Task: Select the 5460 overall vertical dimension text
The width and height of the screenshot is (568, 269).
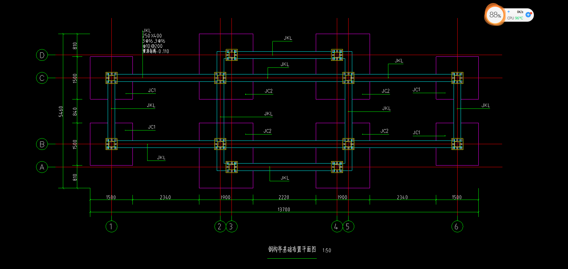Action: pyautogui.click(x=61, y=111)
